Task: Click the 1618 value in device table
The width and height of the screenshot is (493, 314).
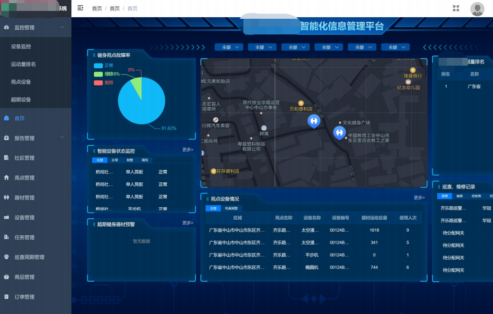Action: click(x=374, y=230)
